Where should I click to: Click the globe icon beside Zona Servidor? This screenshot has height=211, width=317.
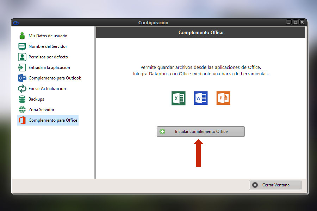pyautogui.click(x=22, y=110)
